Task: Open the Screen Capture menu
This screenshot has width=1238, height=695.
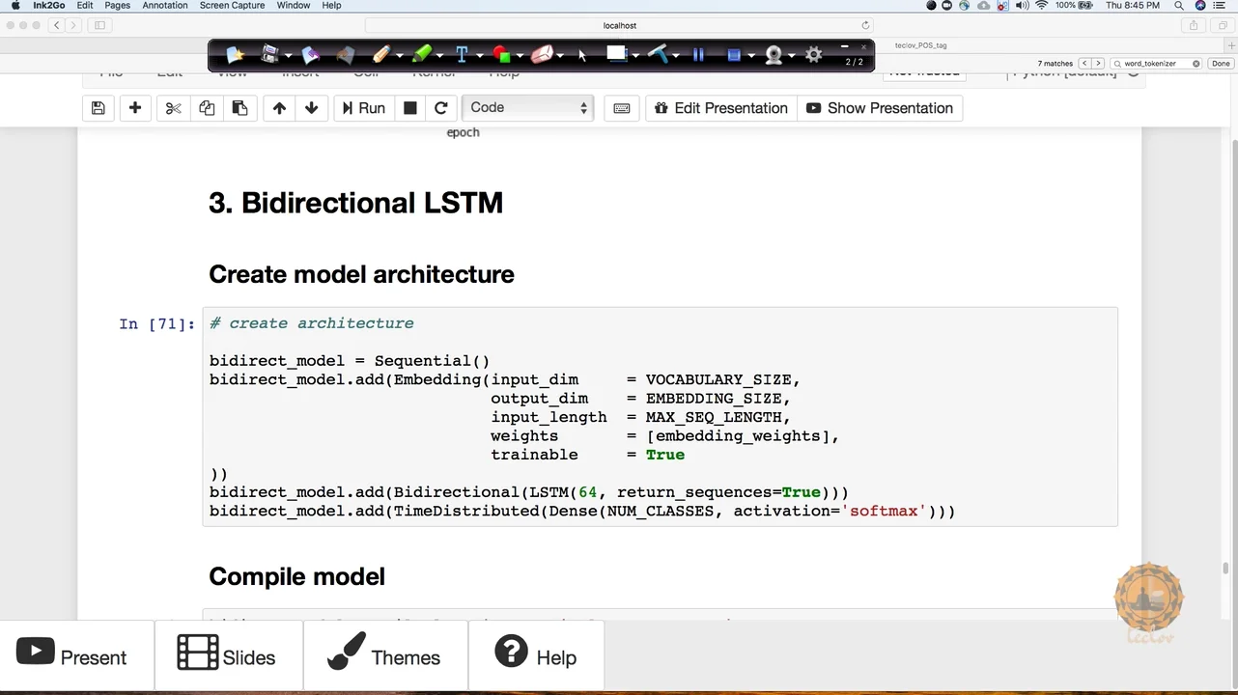Action: pos(232,6)
